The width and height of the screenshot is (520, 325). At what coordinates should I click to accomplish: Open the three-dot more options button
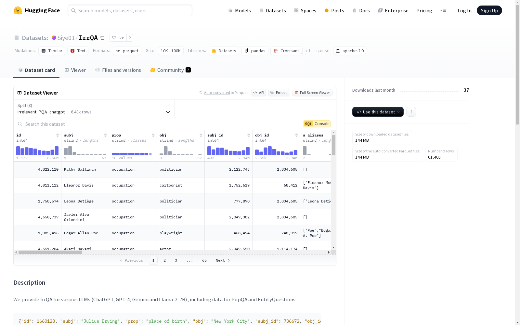[411, 112]
